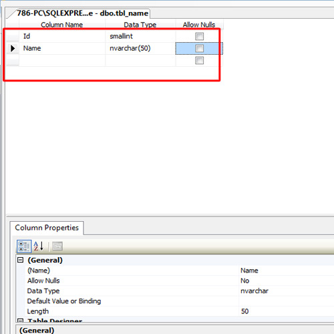Open the Property Pages icon in properties toolbar

coord(57,246)
